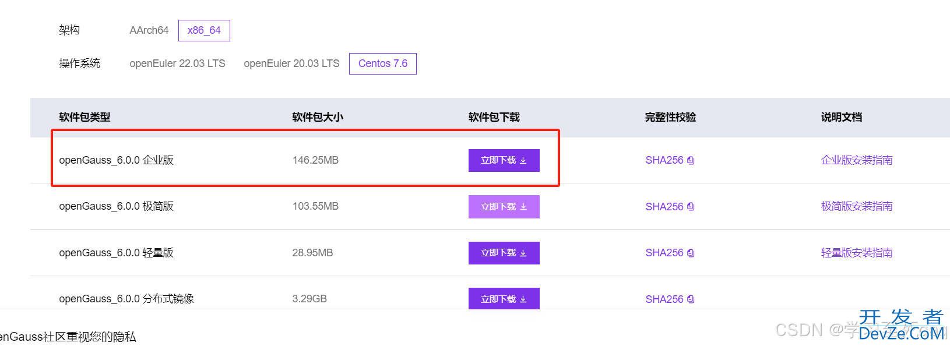Download openGauss_6.0.0 轻量版 package
Screen dimensions: 950x346
point(504,253)
